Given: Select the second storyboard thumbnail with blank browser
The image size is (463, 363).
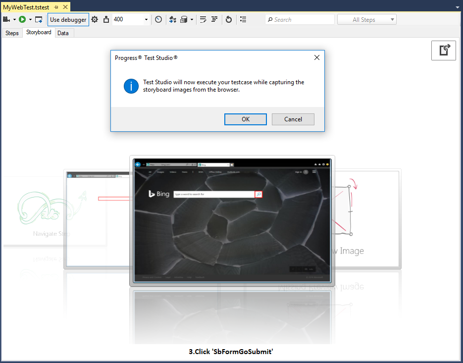Looking at the screenshot, I should 97,219.
